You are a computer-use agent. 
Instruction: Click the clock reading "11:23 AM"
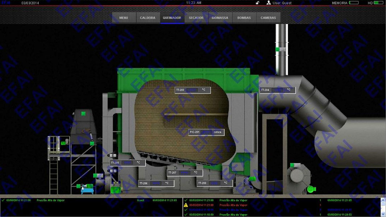point(194,3)
